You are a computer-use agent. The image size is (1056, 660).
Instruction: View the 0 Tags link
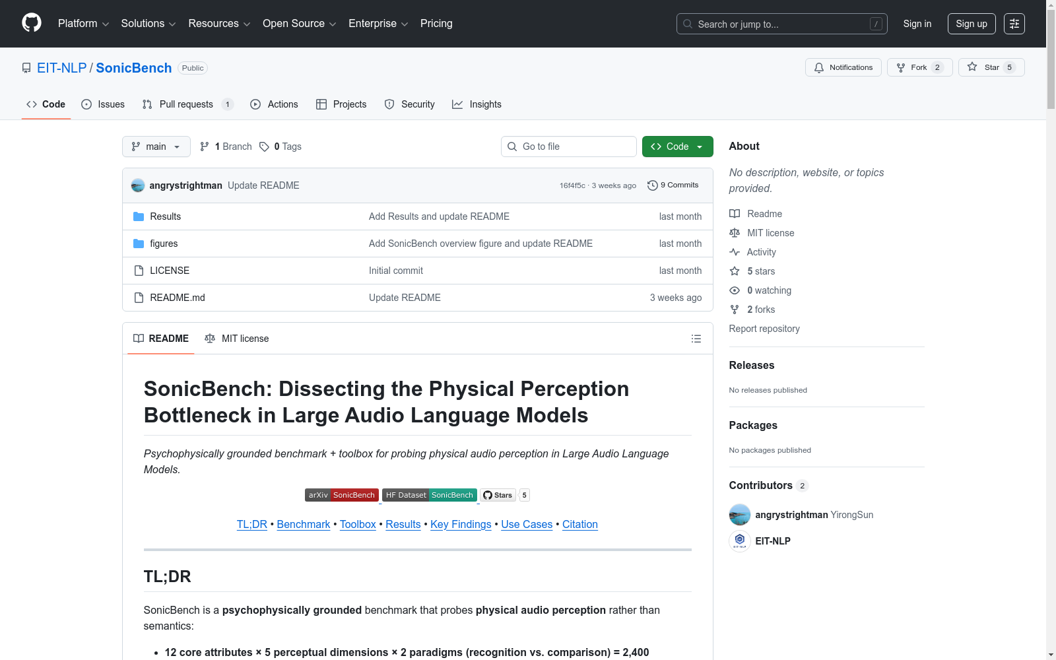(280, 147)
